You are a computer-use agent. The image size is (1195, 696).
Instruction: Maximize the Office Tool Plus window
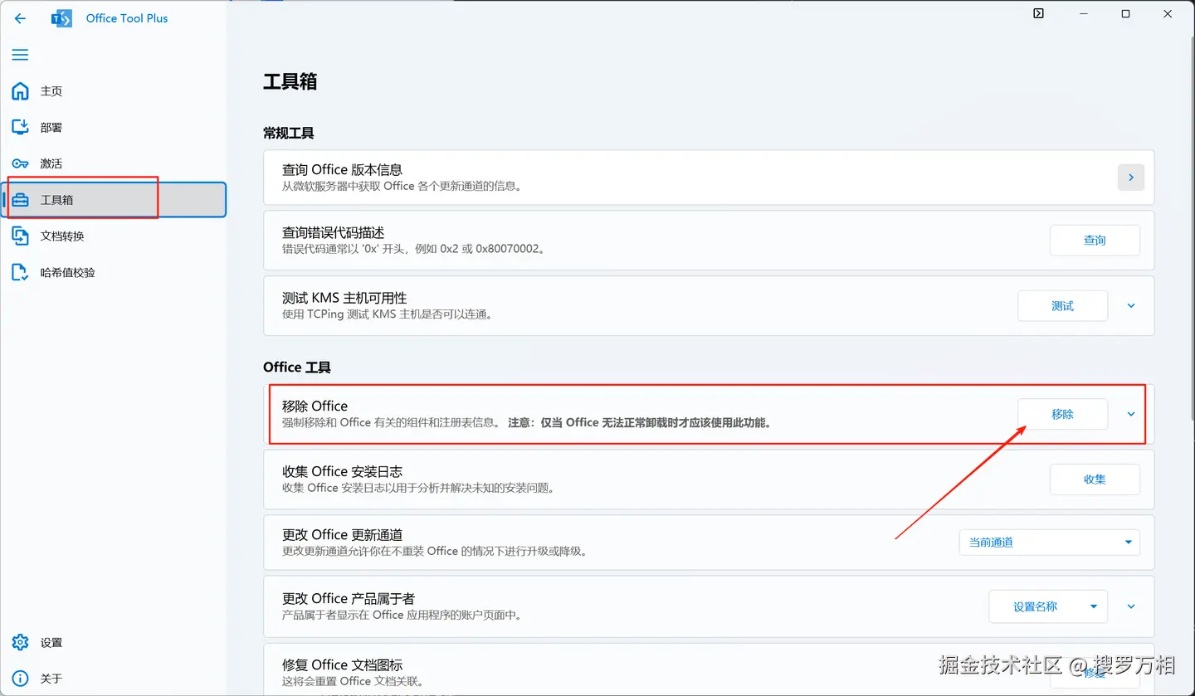1125,13
